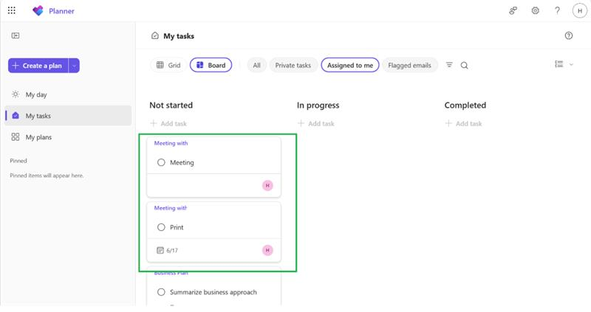Open the filter lines icon

coord(449,65)
